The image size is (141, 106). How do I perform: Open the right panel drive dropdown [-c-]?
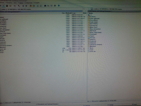point(89,9)
